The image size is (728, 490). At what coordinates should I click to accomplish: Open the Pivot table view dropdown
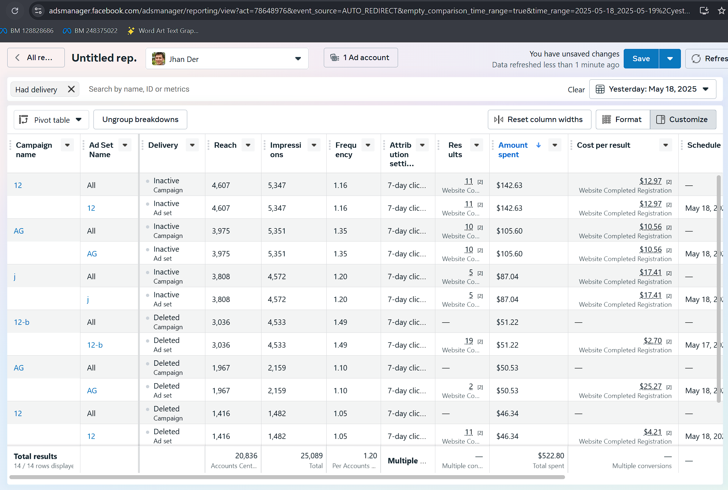[51, 120]
